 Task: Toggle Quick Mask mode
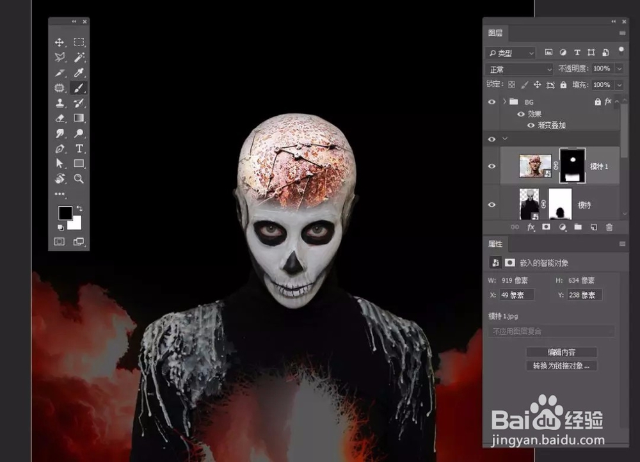pos(60,242)
